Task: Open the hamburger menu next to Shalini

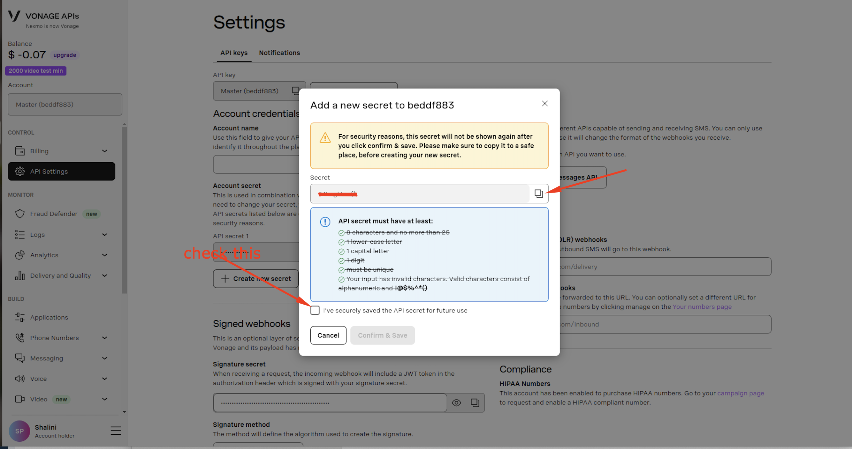Action: click(115, 431)
